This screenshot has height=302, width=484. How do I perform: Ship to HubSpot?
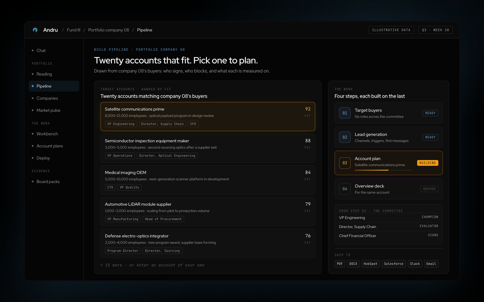[371, 264]
